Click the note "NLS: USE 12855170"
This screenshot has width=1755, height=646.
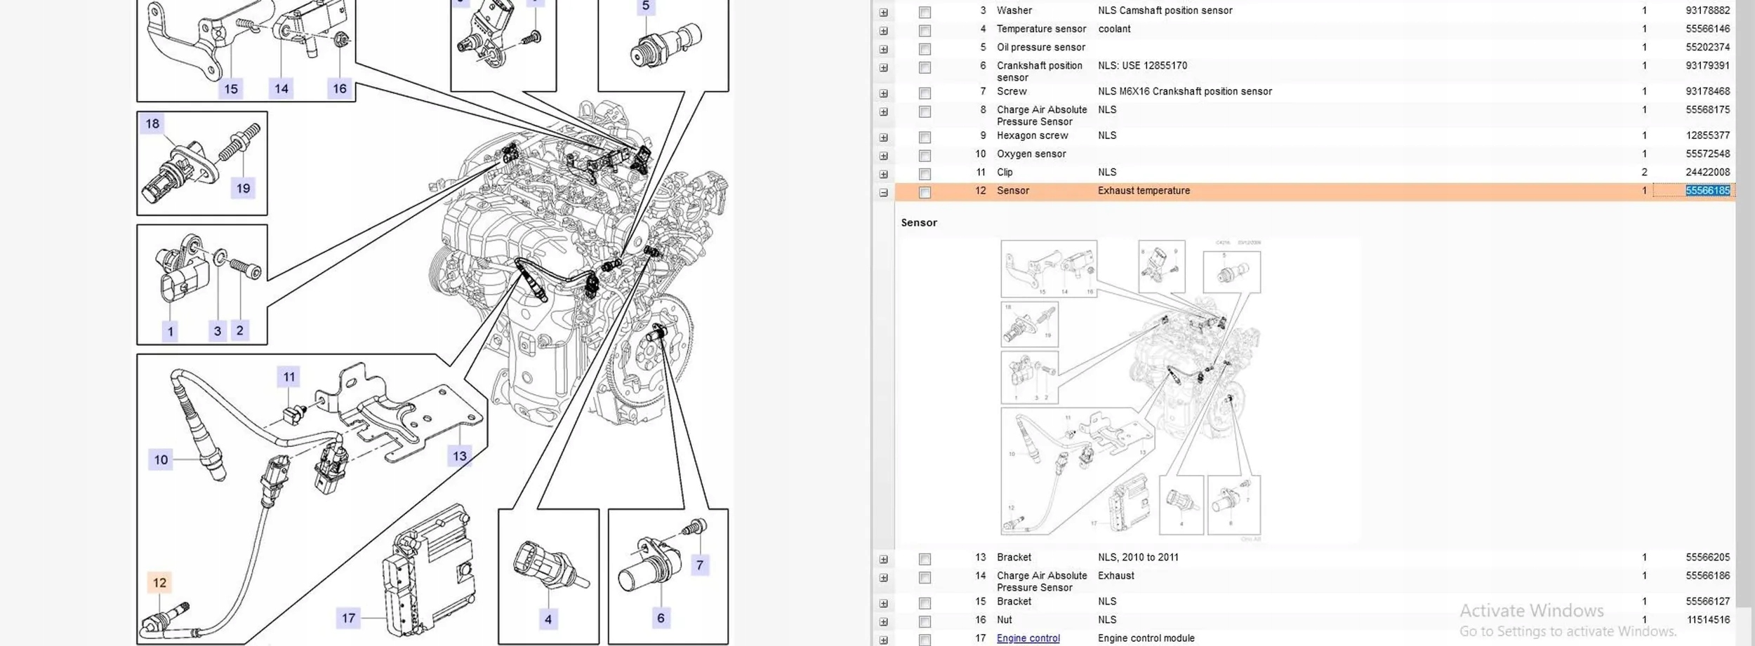click(x=1142, y=65)
